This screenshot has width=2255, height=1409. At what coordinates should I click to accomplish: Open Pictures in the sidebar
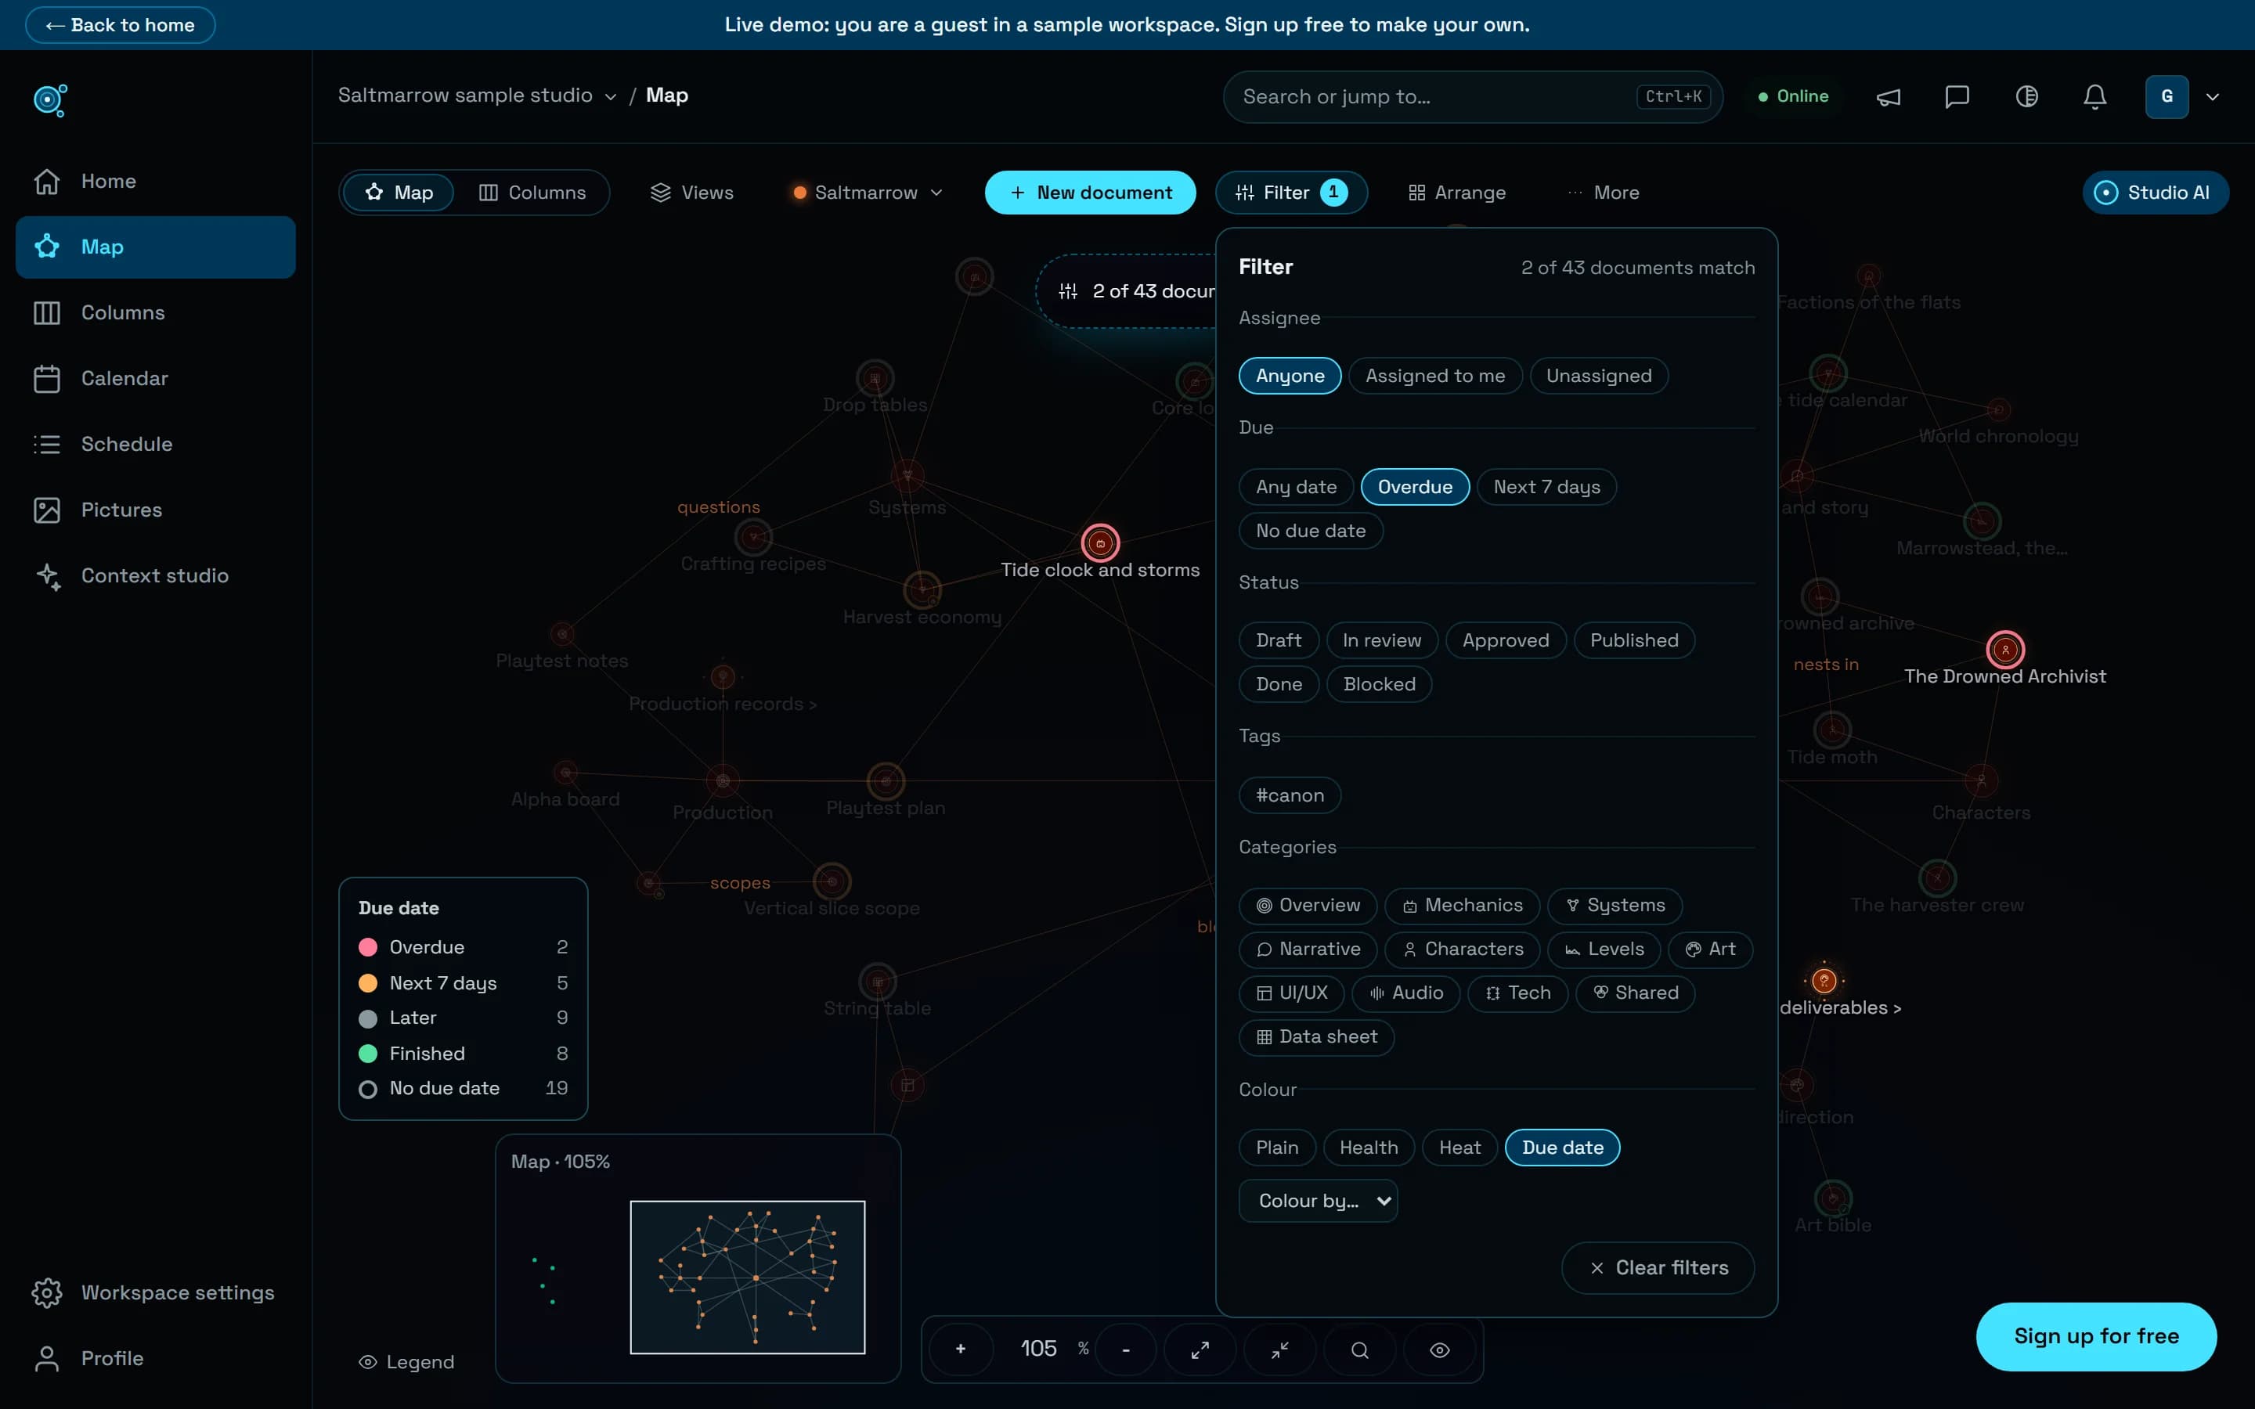tap(156, 510)
